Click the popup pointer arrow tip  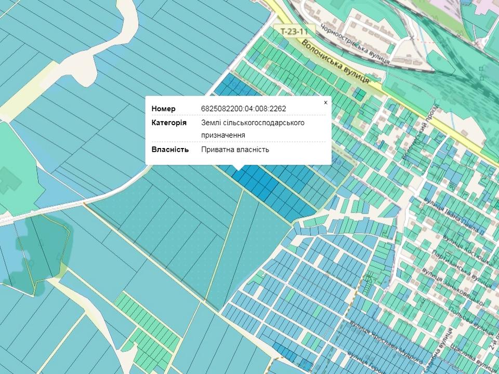238,169
